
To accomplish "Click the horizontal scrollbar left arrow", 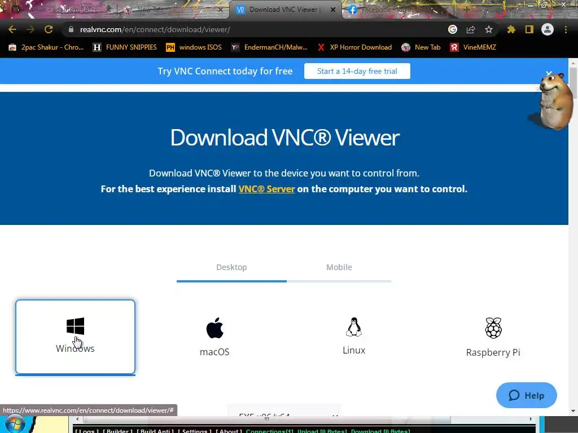I will pos(77,419).
